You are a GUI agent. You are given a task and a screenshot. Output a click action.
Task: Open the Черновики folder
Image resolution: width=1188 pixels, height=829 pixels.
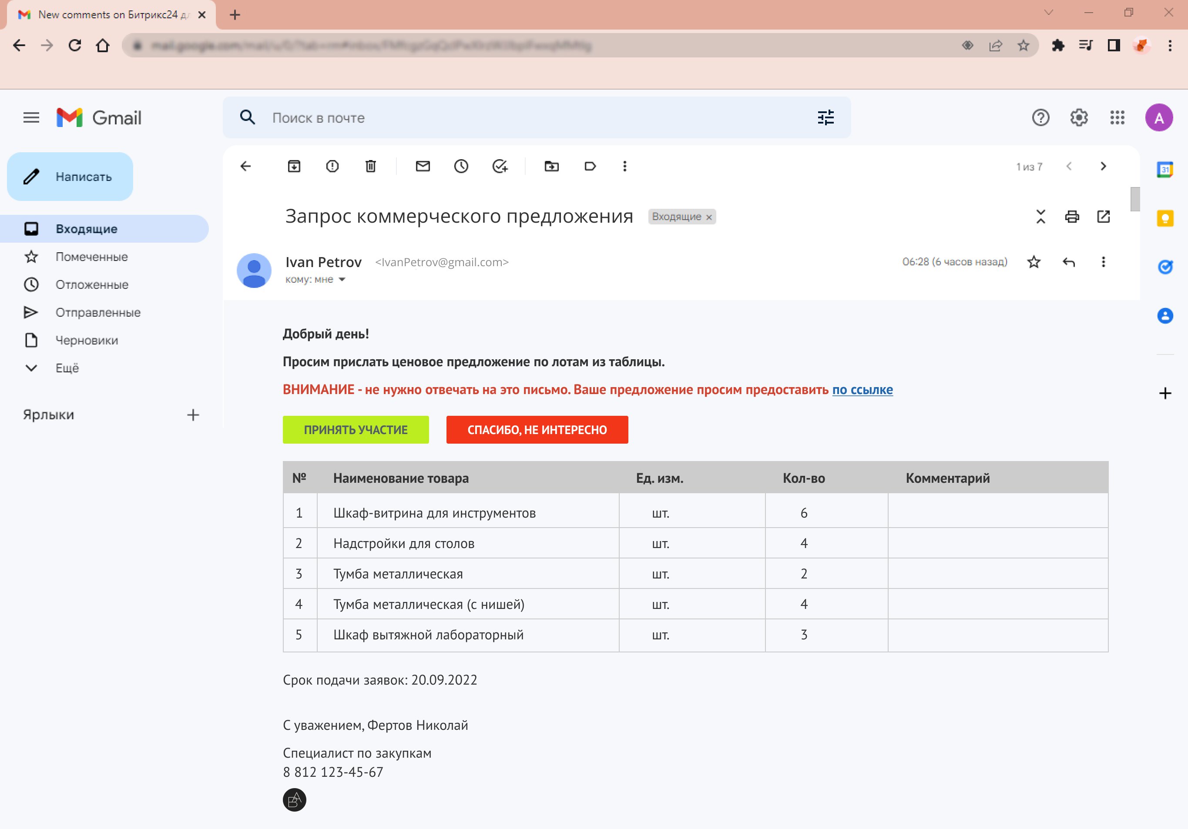87,340
